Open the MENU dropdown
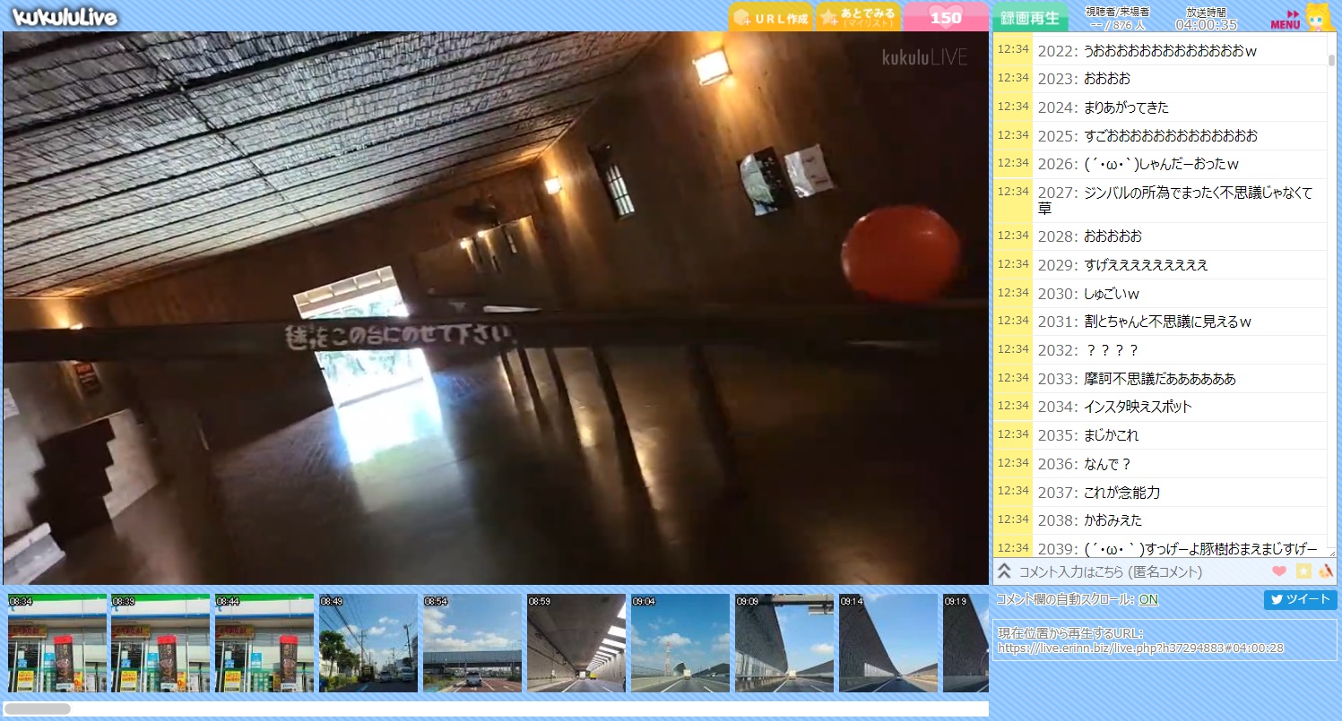This screenshot has height=721, width=1342. point(1286,20)
